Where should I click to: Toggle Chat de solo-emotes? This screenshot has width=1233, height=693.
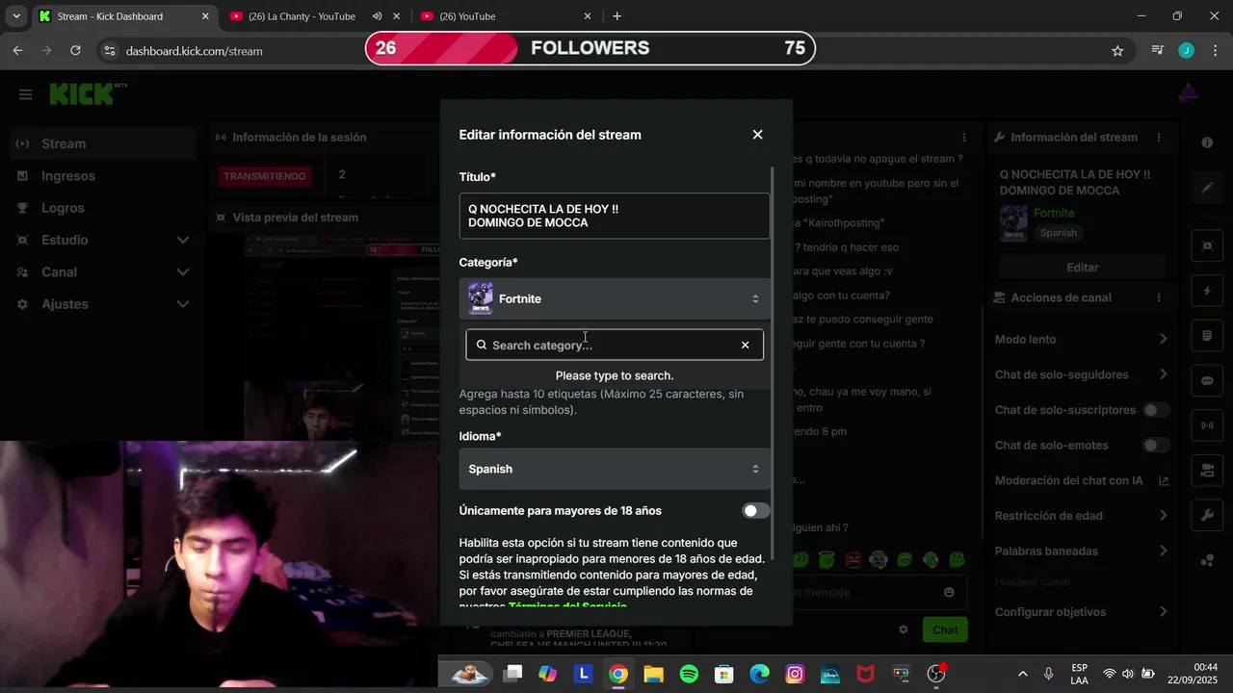pyautogui.click(x=1156, y=446)
